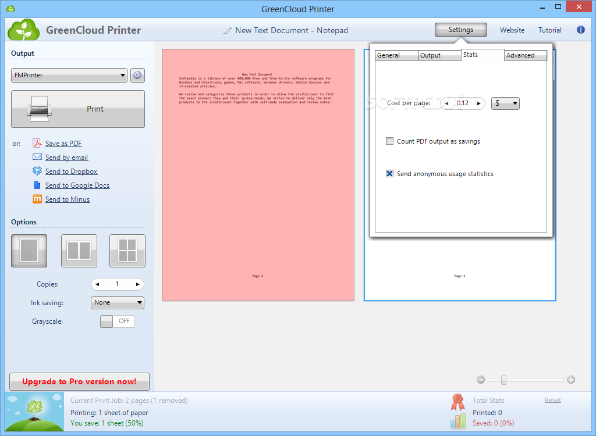Decrease cost per page value
Screen dimensions: 596x436
coord(446,103)
